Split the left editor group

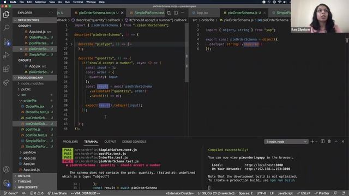[x=176, y=13]
